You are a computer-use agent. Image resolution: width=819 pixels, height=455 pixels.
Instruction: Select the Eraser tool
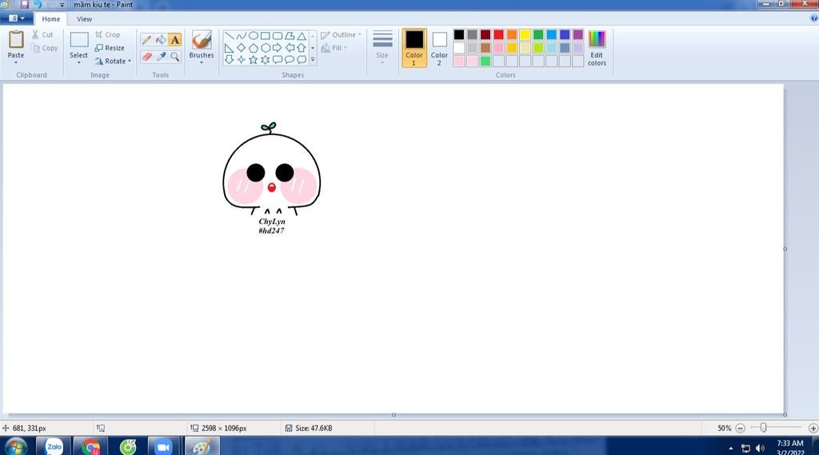[147, 57]
